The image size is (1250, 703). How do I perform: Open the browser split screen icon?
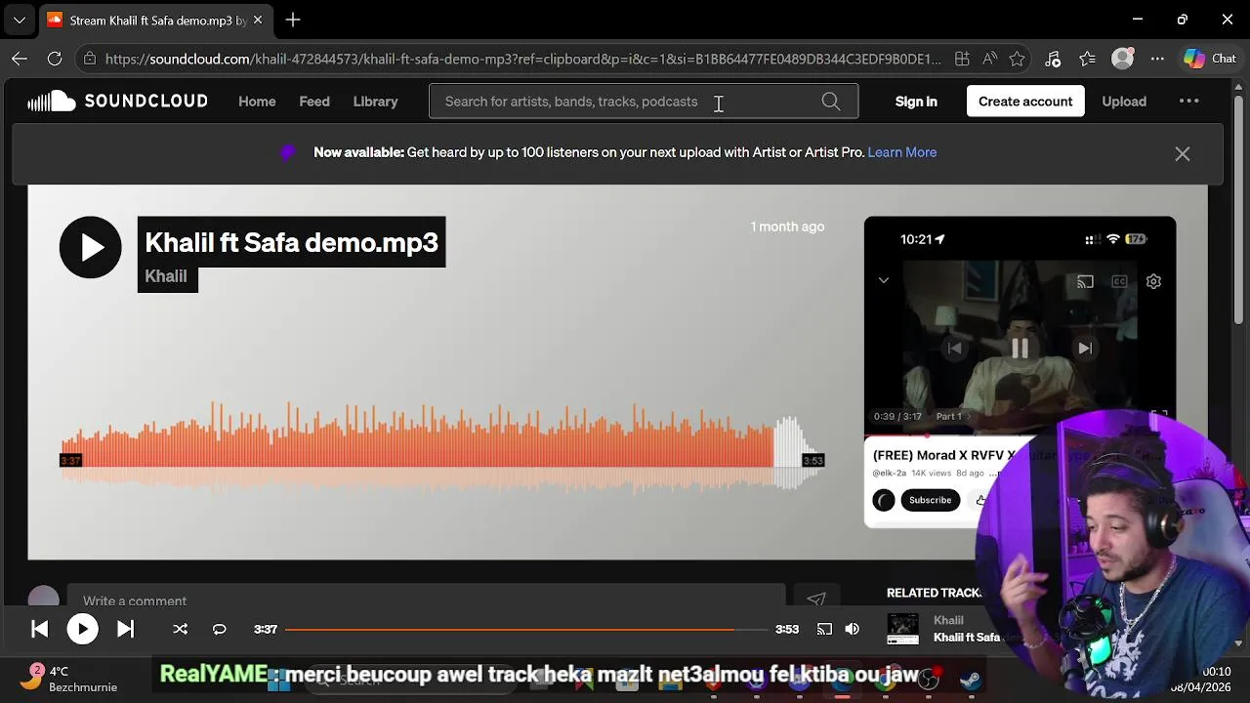(x=962, y=59)
